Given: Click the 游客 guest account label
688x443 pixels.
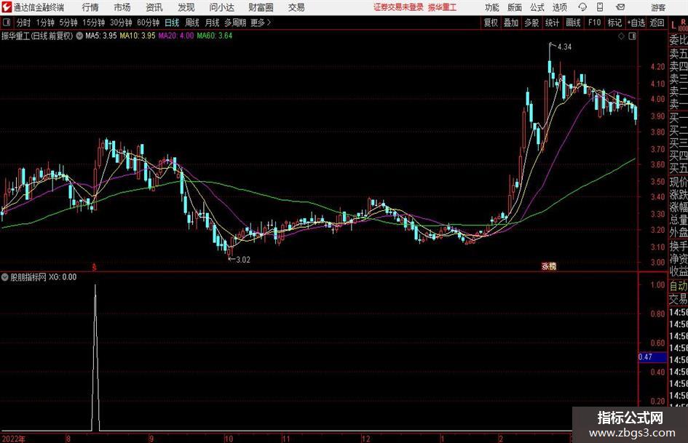Looking at the screenshot, I should 657,7.
